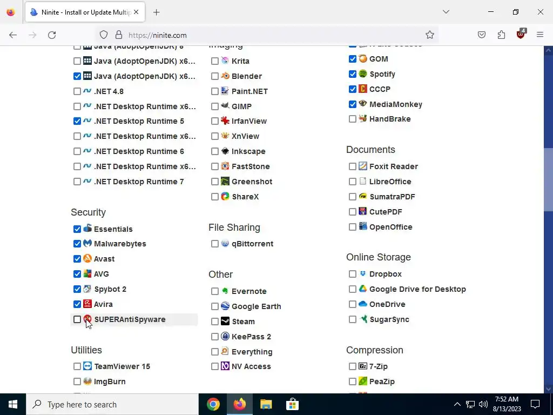Click the Spotify green icon
Viewport: 553px width, 415px height.
click(x=362, y=73)
